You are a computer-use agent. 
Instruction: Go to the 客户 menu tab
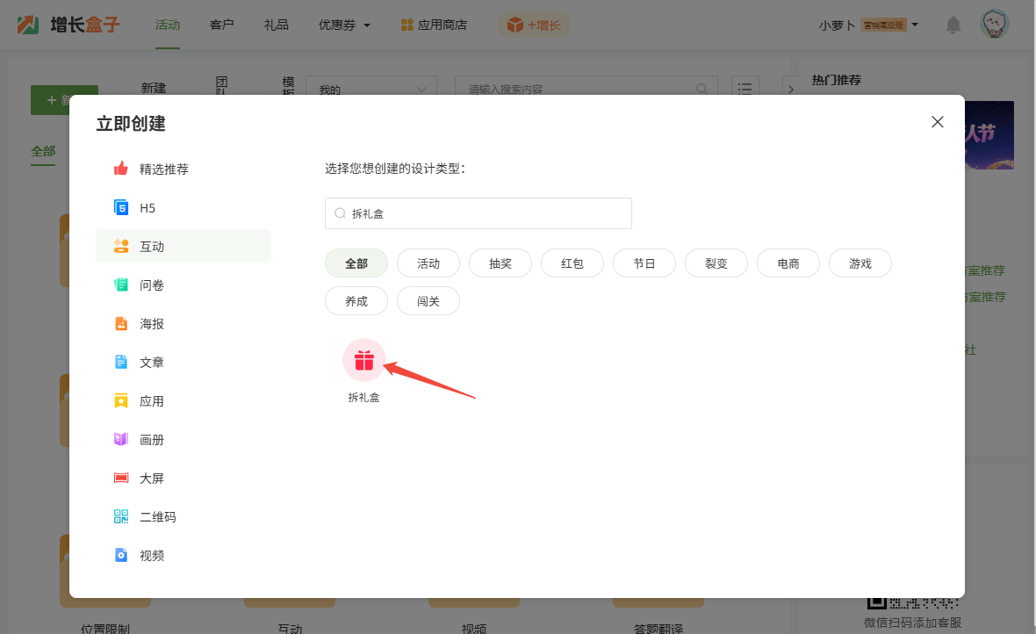point(222,25)
